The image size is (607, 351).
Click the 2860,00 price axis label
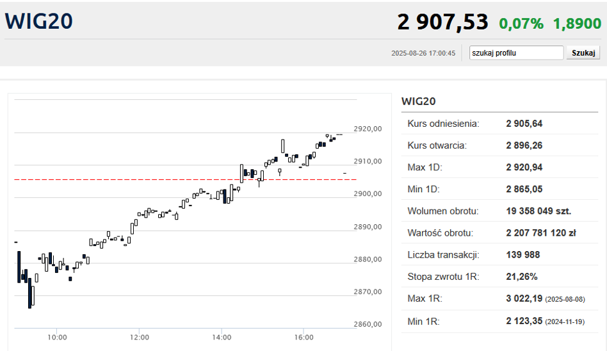point(368,324)
